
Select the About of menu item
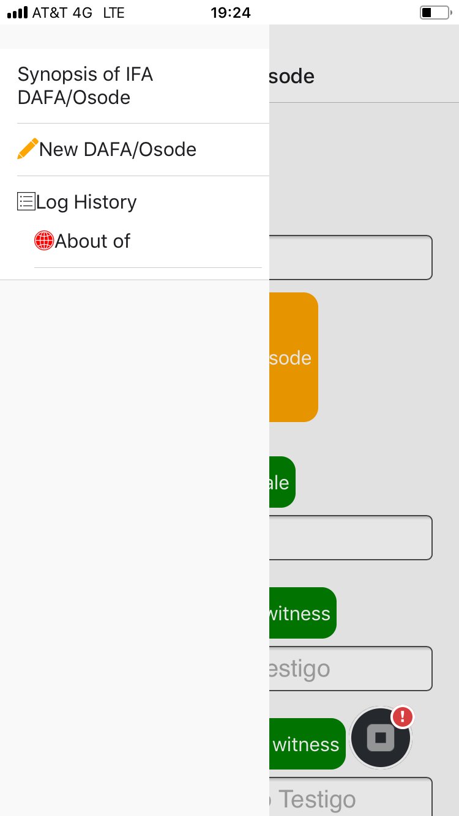92,241
